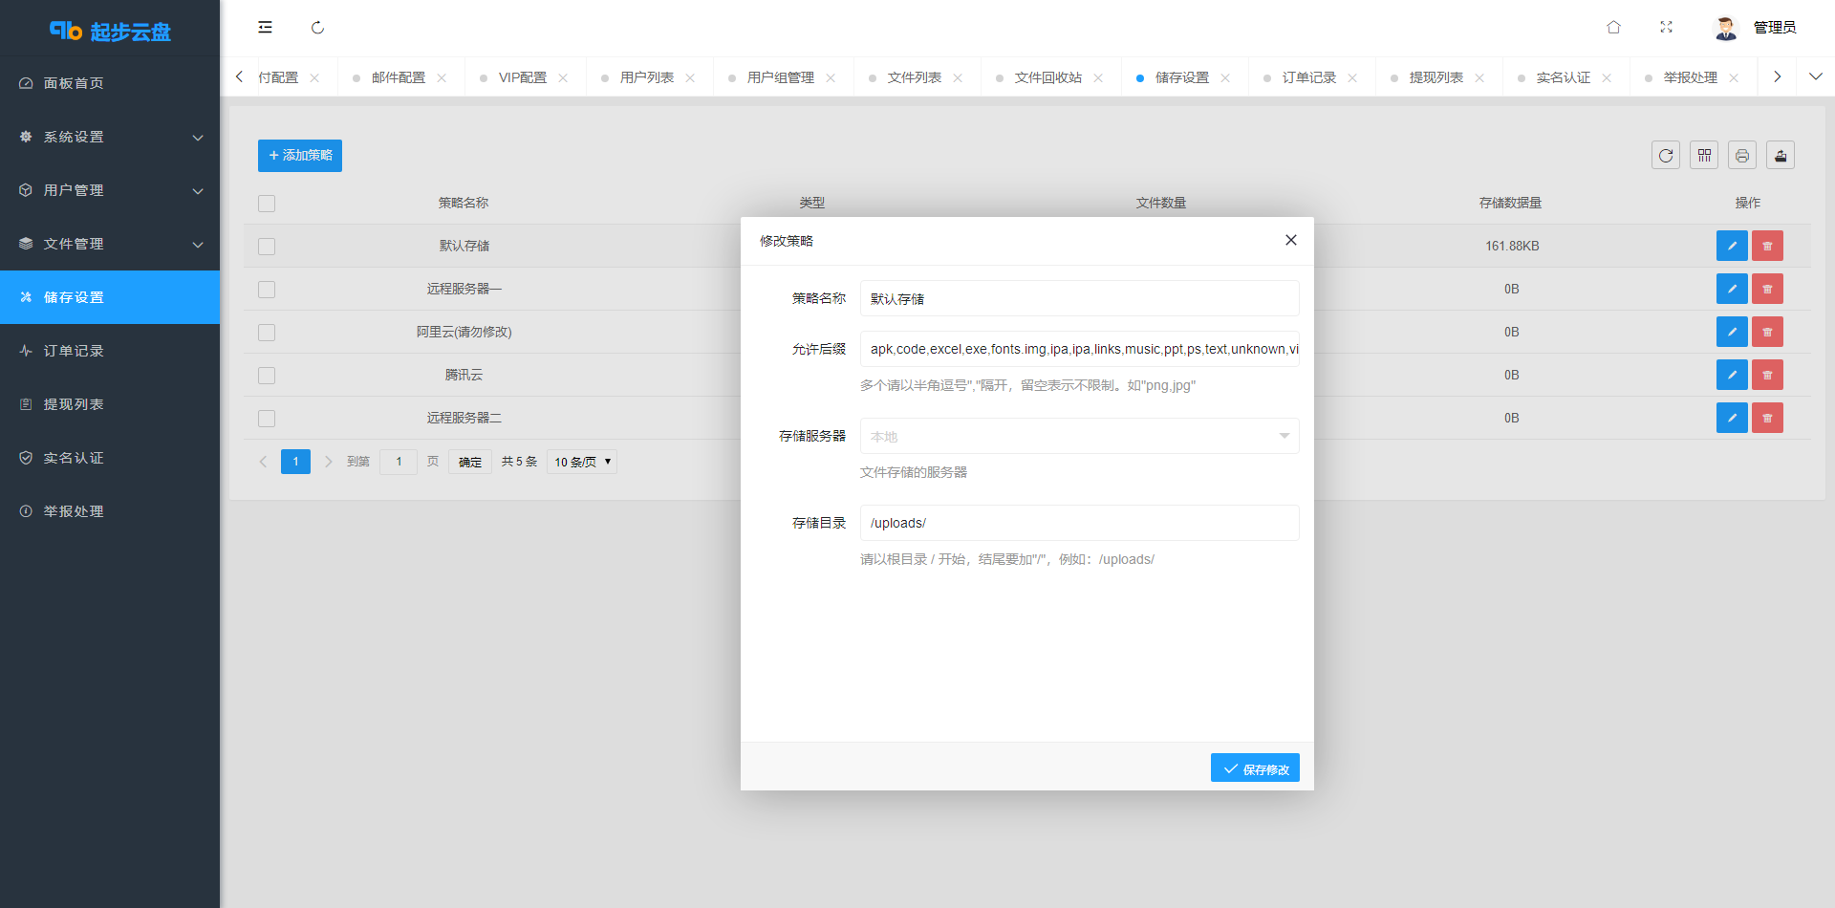The height and width of the screenshot is (908, 1835).
Task: Tick the checkbox for 远程服务器一 row
Action: 267,290
